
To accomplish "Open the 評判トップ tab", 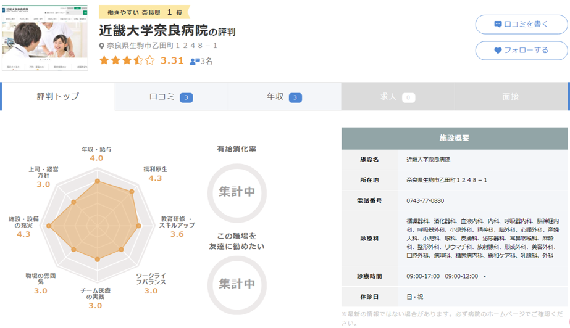I will click(58, 97).
